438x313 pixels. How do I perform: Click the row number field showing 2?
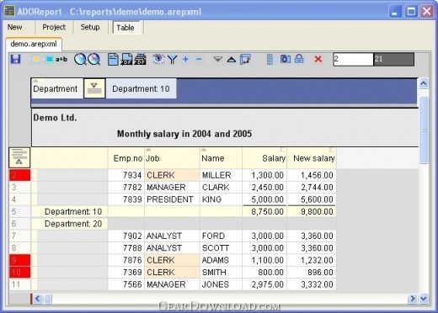(x=353, y=59)
